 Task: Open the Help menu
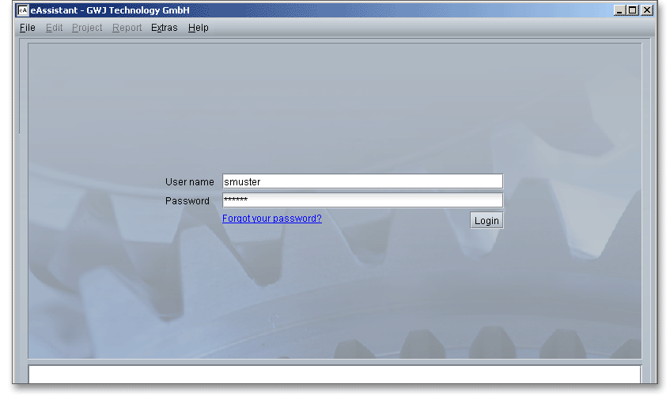pos(198,28)
